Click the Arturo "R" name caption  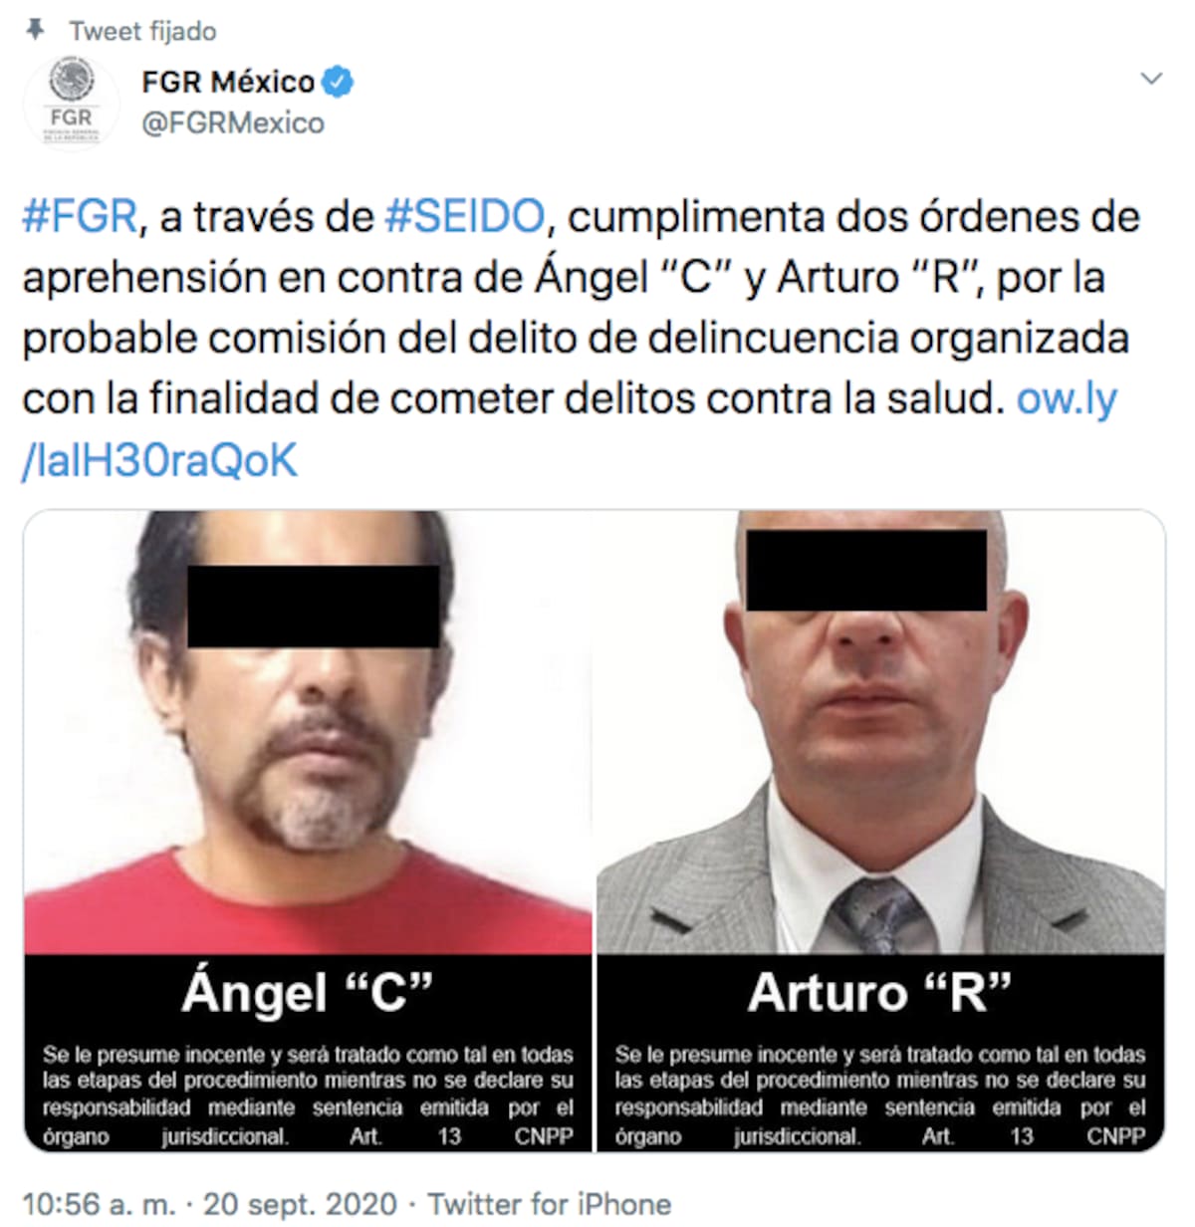coord(879,992)
